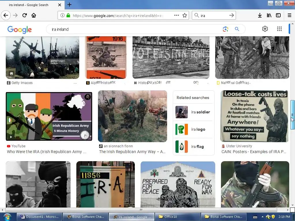Screen dimensions: 295x221
Task: Open the downloads panel
Action: (x=260, y=16)
